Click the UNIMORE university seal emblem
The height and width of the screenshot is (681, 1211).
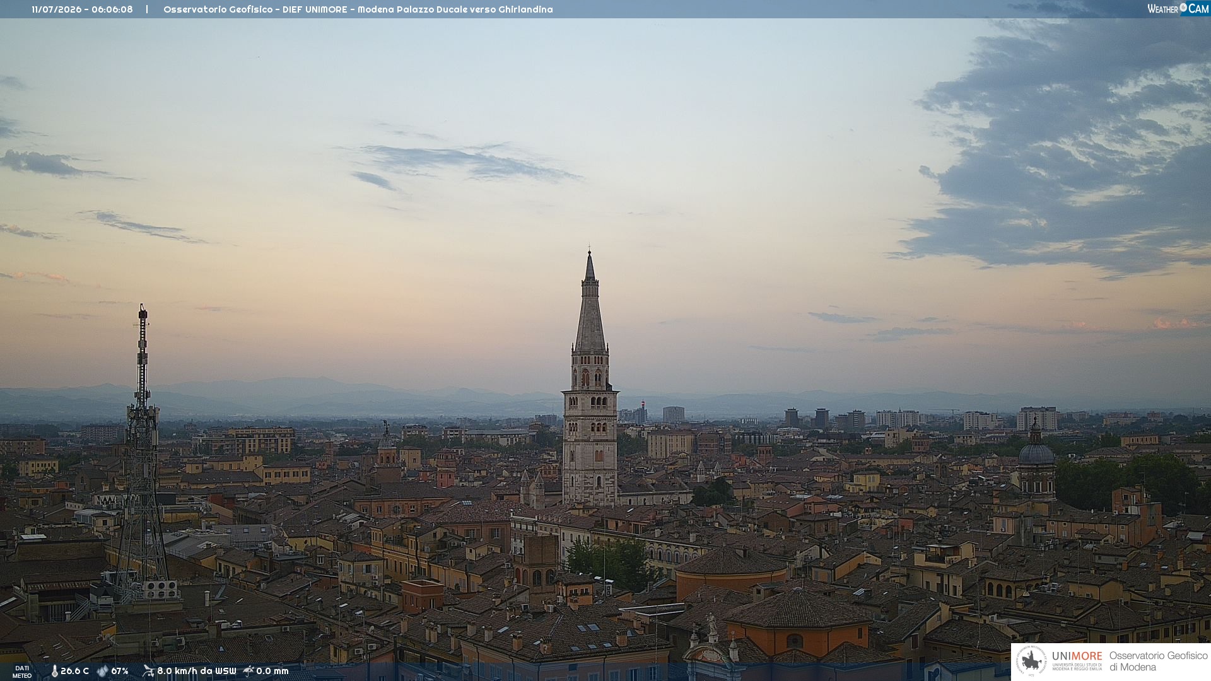(1031, 661)
